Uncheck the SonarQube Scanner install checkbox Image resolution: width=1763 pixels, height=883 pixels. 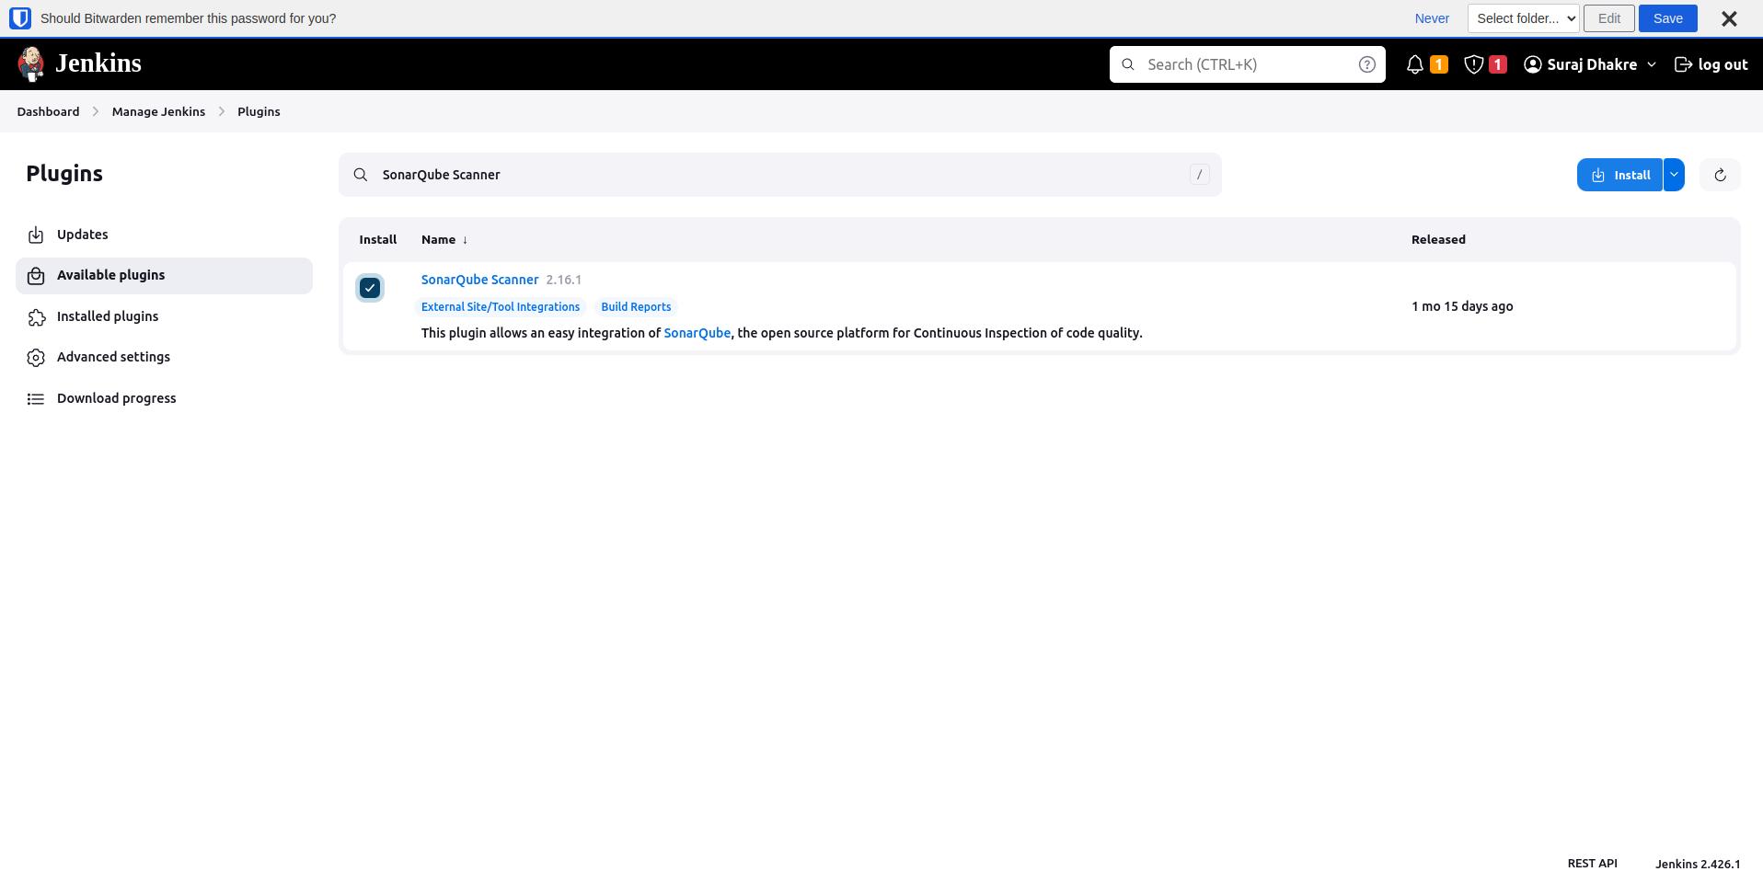point(369,287)
